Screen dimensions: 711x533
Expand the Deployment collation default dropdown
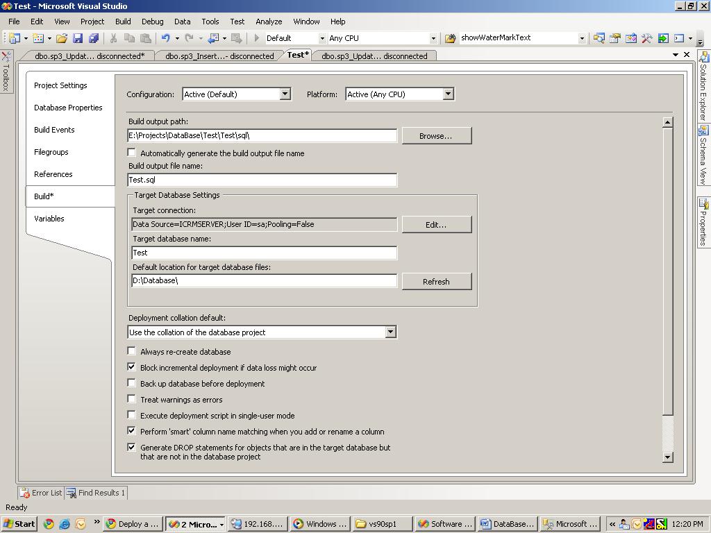point(390,332)
